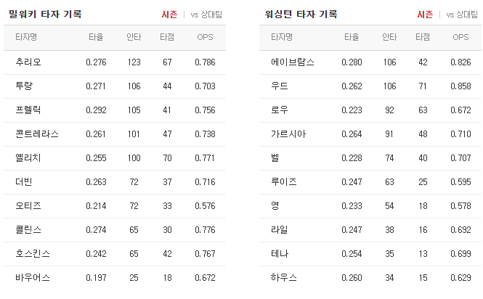Screen dimensions: 483x299
Task: Select batter 바우어스
Action: click(x=33, y=278)
